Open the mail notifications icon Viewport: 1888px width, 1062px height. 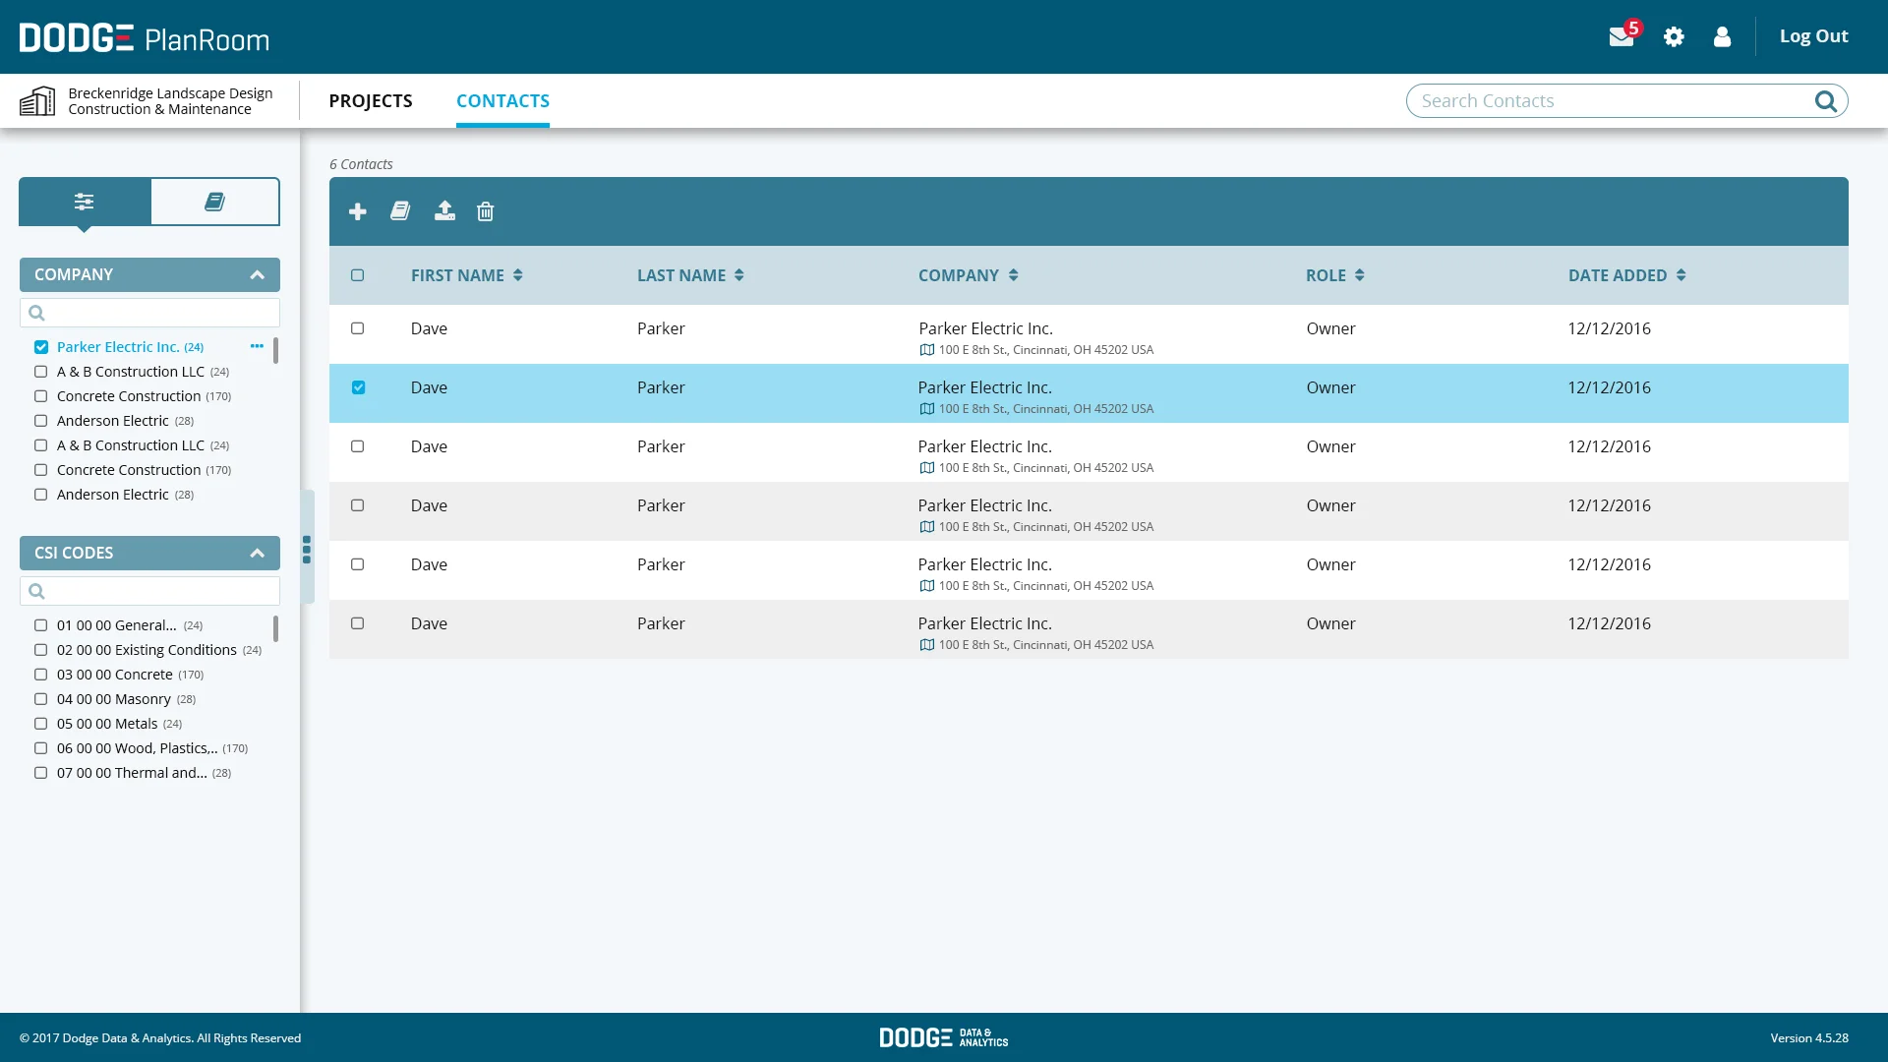1621,37
